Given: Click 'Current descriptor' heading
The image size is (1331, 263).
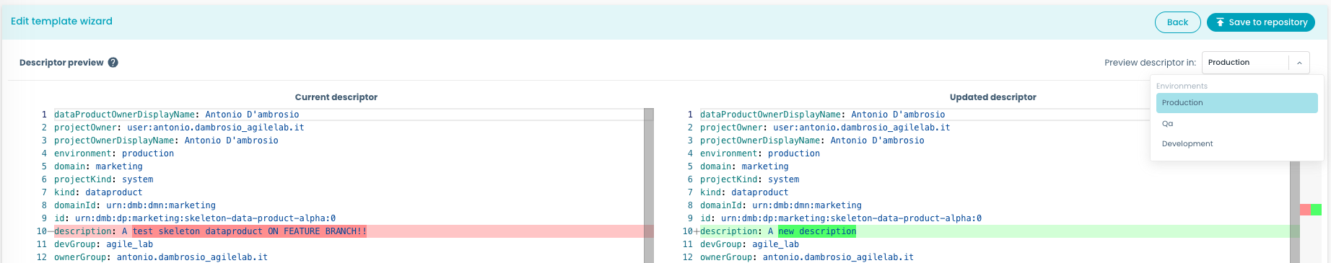Looking at the screenshot, I should (336, 97).
